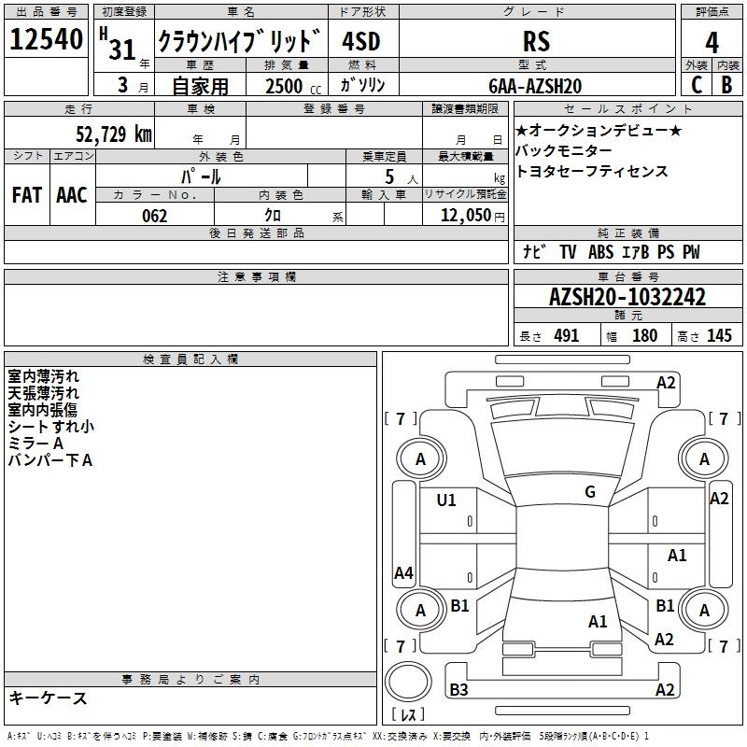Click the interior color クロ

(273, 216)
